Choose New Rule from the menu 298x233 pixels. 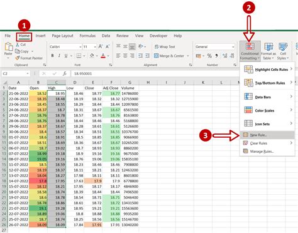(267, 135)
